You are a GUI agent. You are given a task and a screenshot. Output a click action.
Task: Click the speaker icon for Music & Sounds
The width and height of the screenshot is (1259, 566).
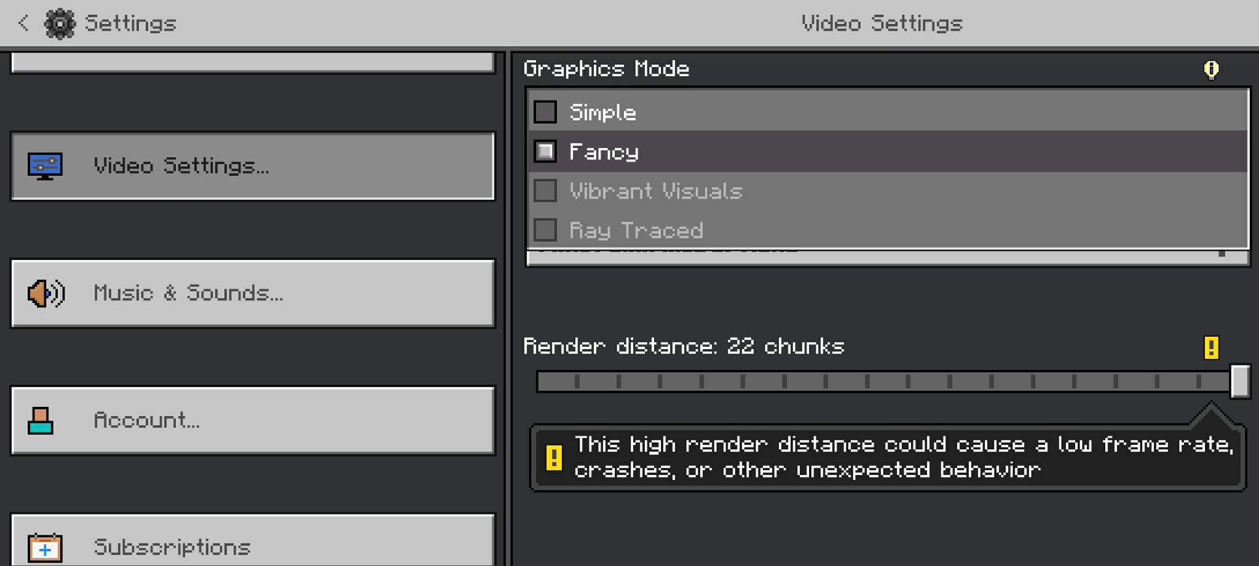(45, 293)
